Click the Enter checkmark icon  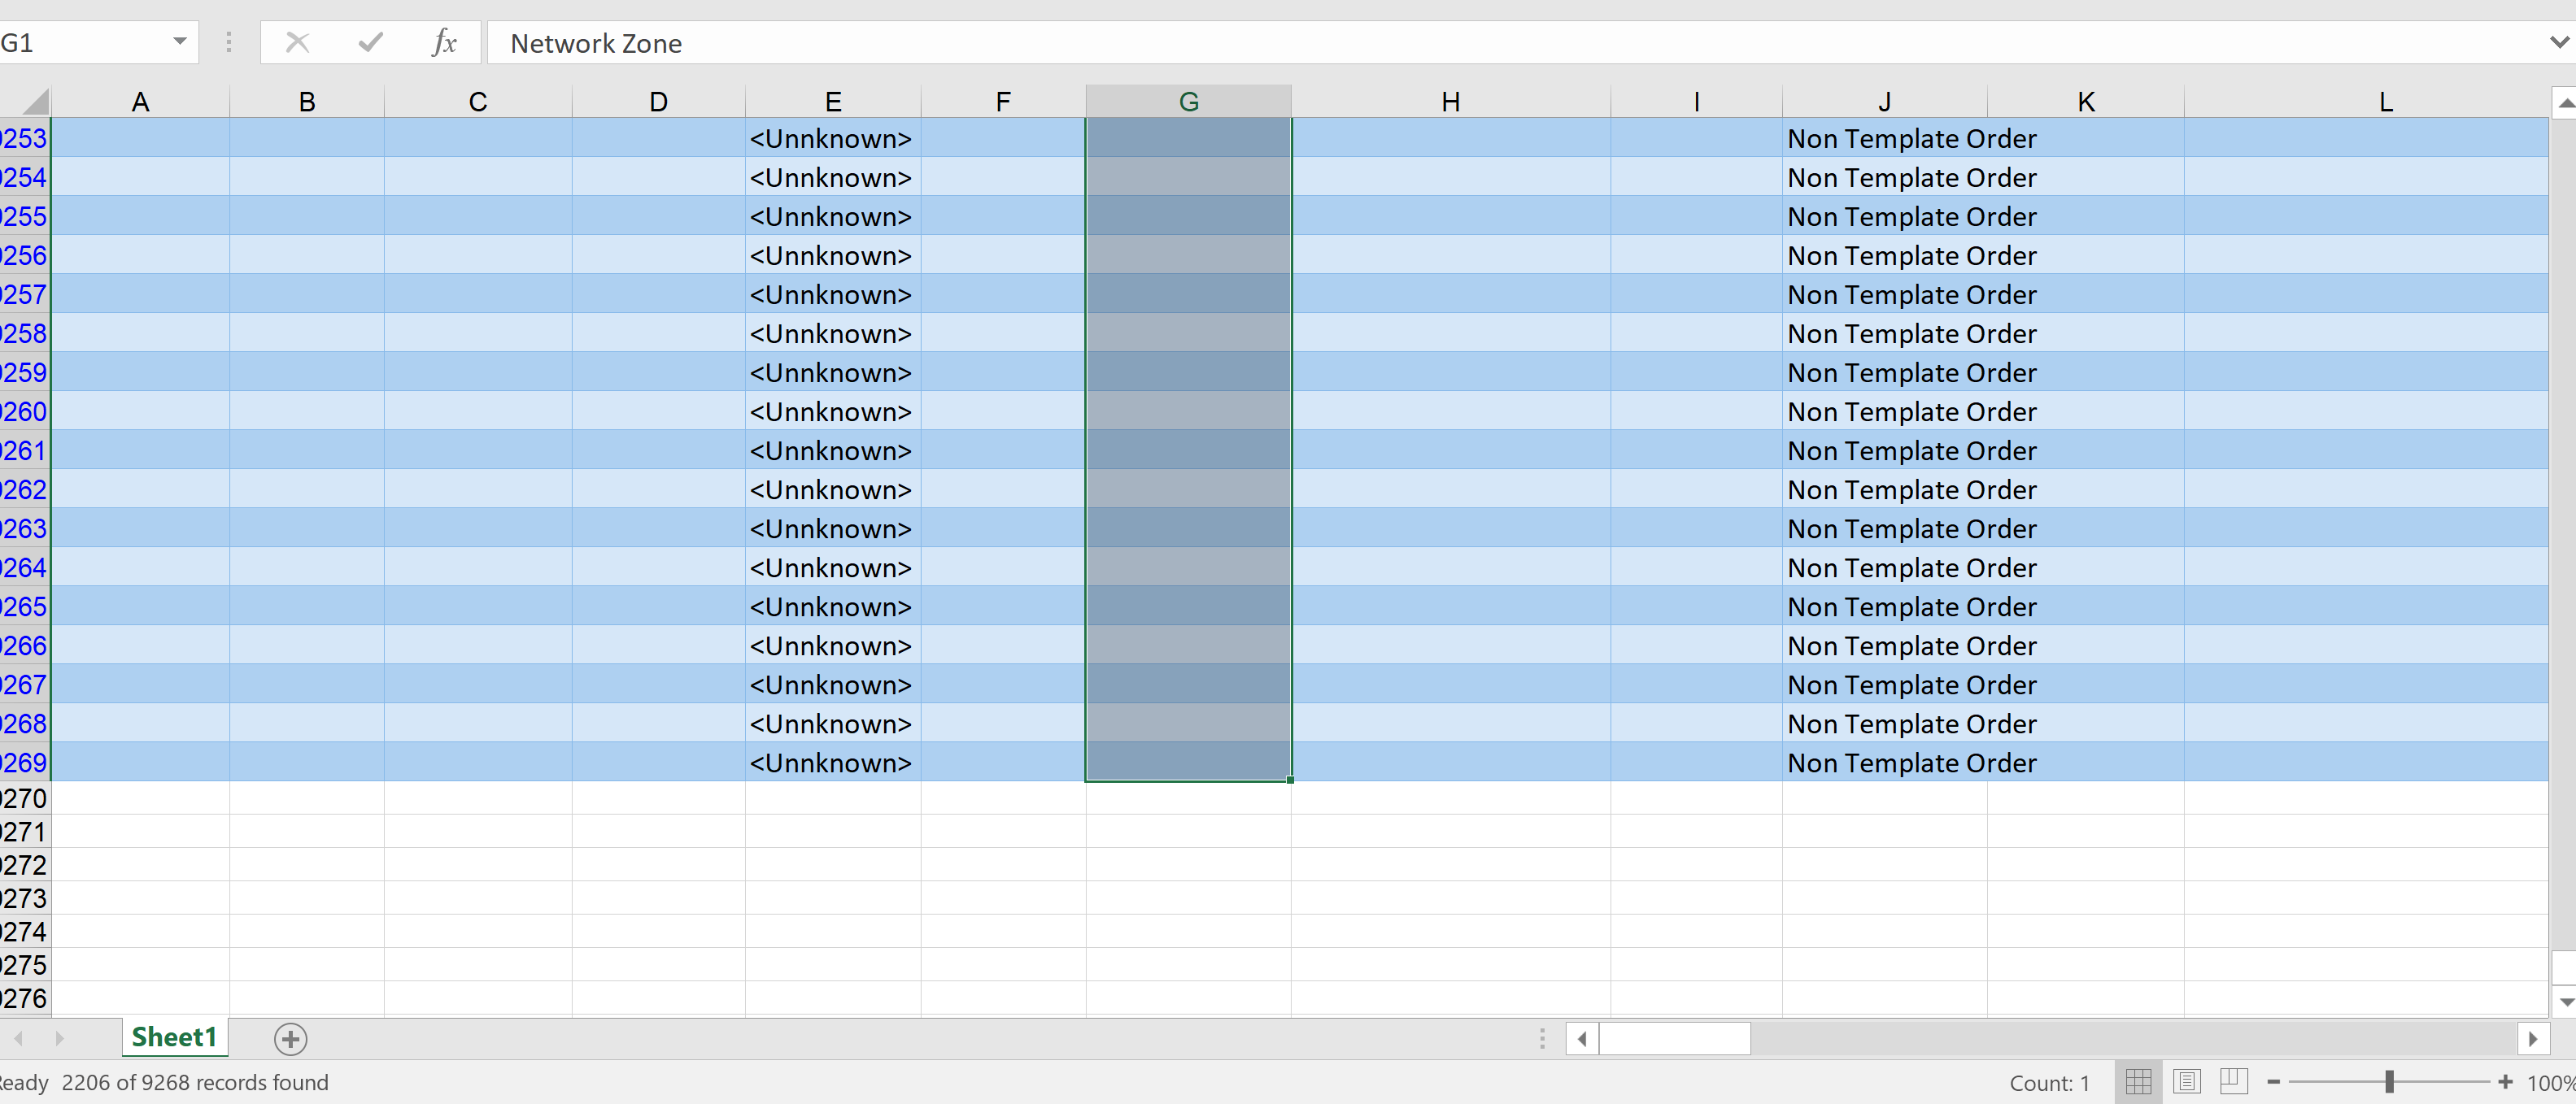pos(370,42)
